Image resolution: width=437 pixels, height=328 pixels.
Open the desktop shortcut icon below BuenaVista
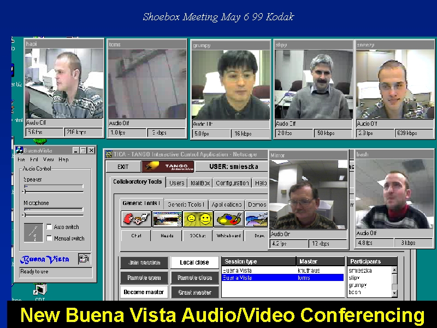click(x=40, y=290)
